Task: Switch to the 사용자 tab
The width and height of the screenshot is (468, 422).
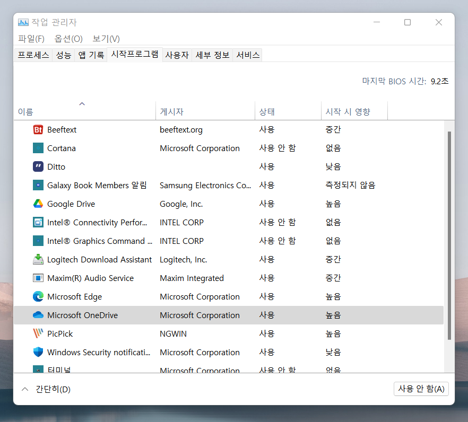Action: pos(177,55)
